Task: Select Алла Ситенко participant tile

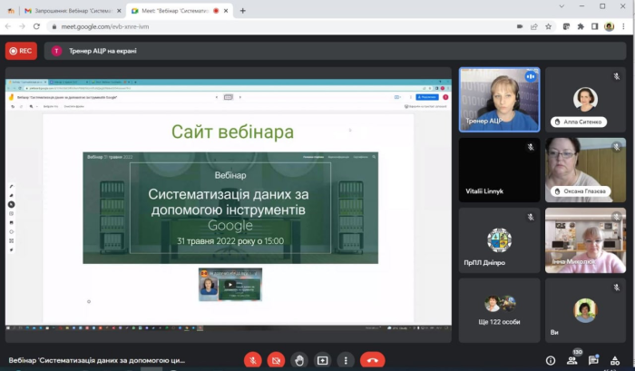Action: click(x=586, y=100)
